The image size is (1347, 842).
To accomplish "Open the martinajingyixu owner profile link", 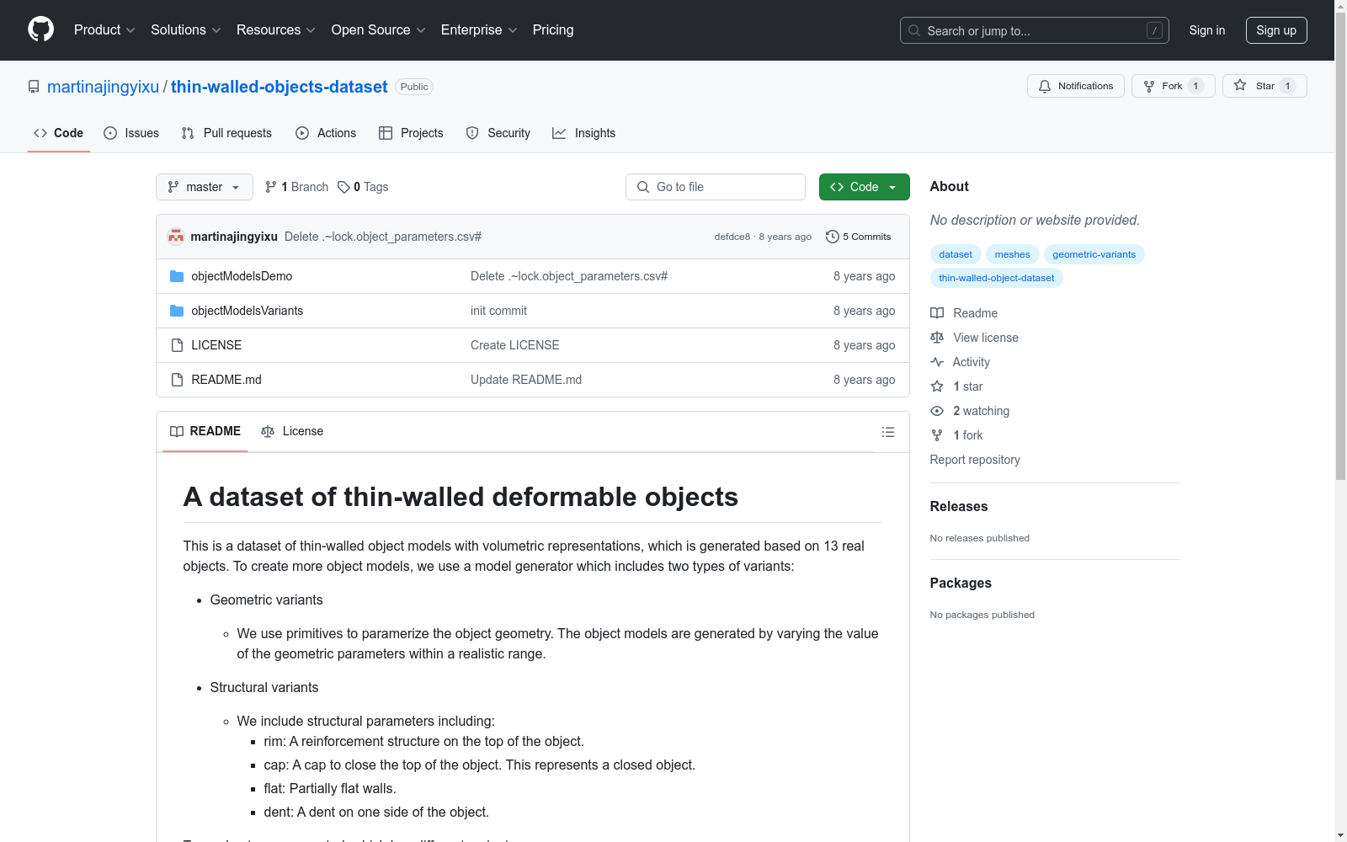I will click(x=103, y=87).
